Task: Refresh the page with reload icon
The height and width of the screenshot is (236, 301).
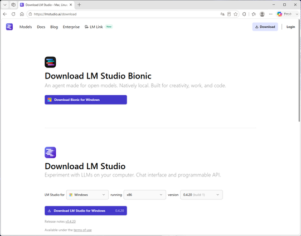Action: tap(13, 14)
